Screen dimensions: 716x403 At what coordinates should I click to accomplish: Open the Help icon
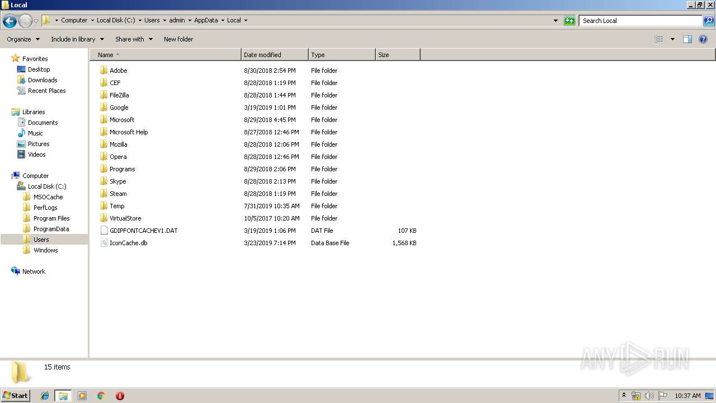coord(703,39)
